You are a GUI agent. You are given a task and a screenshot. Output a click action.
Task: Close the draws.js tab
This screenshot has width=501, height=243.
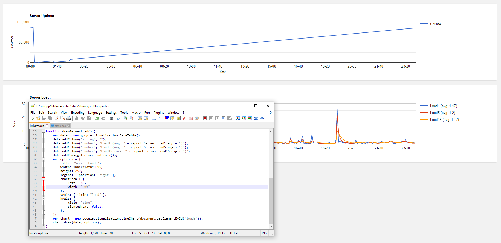coord(47,126)
